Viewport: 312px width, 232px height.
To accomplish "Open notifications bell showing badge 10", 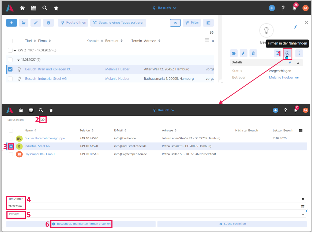I will pos(296,110).
